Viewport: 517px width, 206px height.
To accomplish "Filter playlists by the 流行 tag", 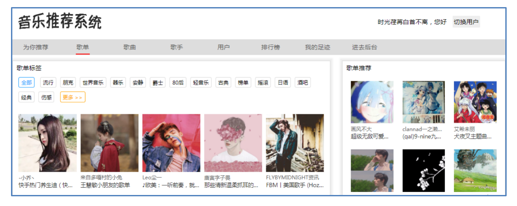I will pos(48,83).
